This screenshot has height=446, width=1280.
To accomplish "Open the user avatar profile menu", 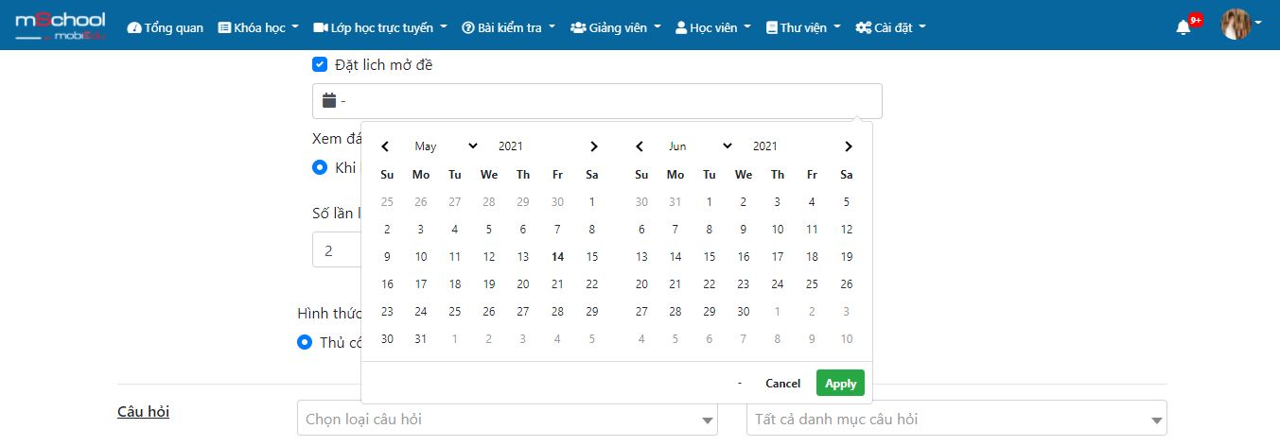I will pos(1236,25).
